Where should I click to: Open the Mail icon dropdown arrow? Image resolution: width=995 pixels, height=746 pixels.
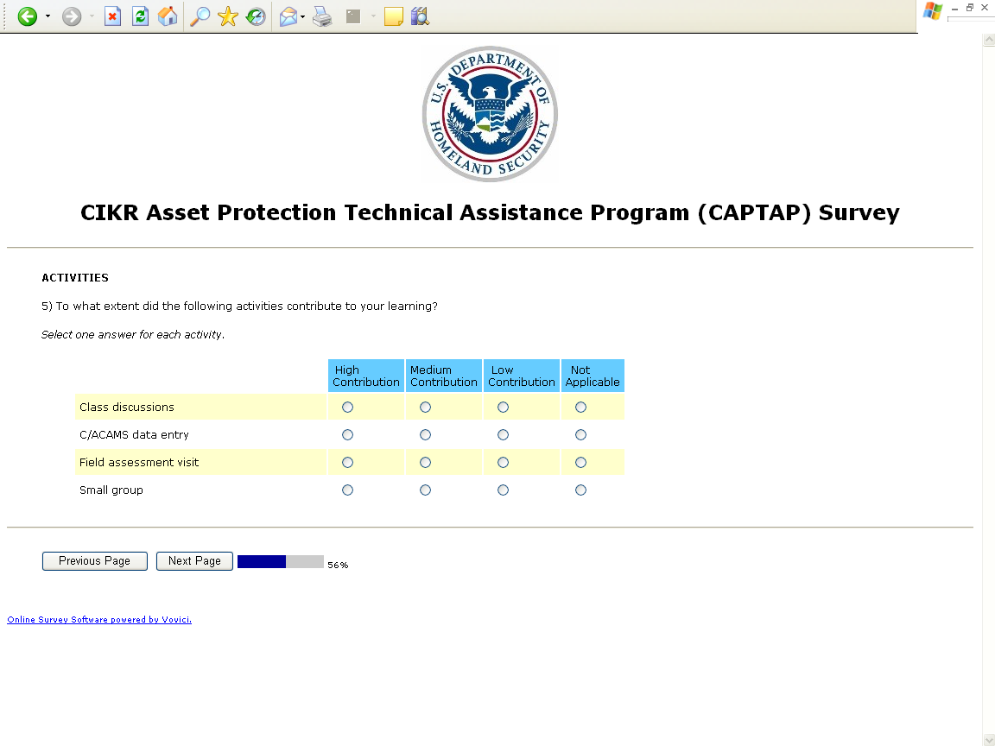(303, 16)
